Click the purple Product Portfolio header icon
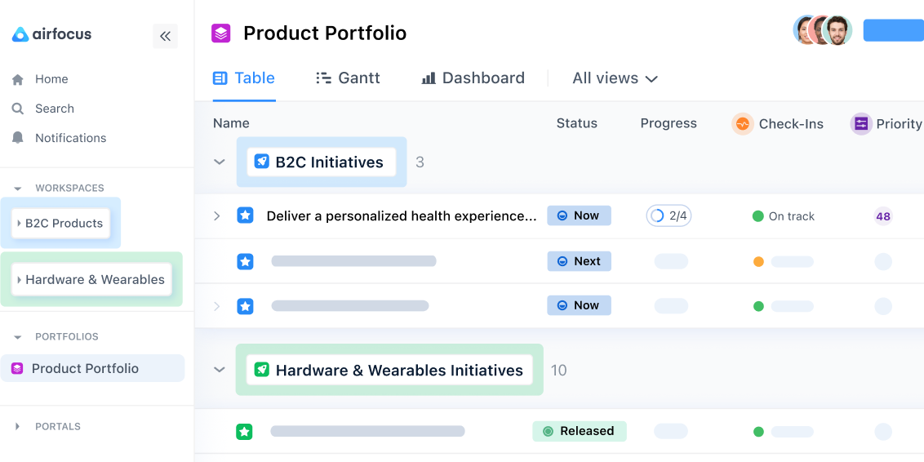 coord(221,33)
